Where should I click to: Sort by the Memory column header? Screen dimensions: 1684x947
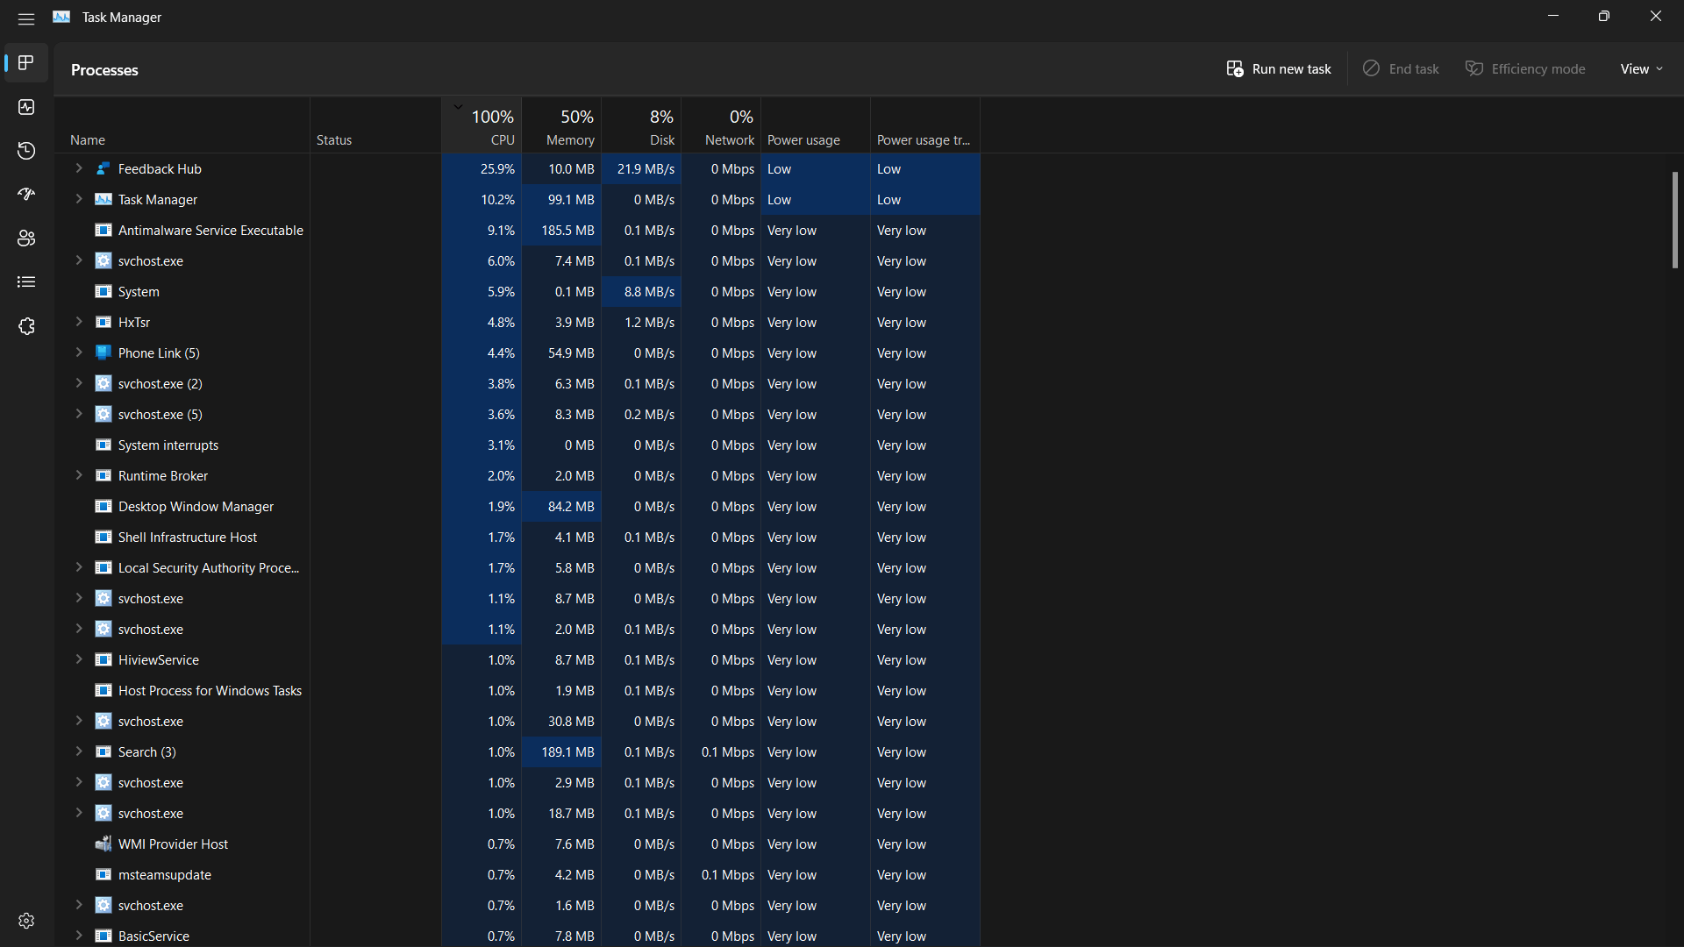[561, 125]
